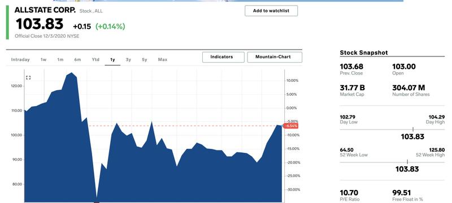The height and width of the screenshot is (203, 452).
Task: Expand chart to fullscreen icon
Action: click(28, 78)
